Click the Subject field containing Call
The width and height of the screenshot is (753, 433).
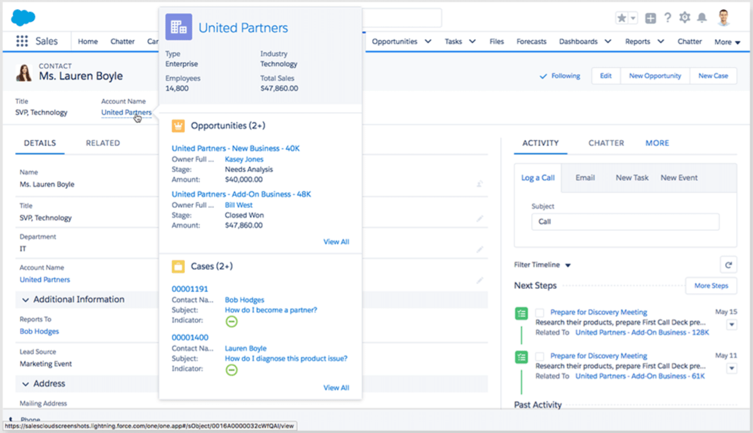625,221
